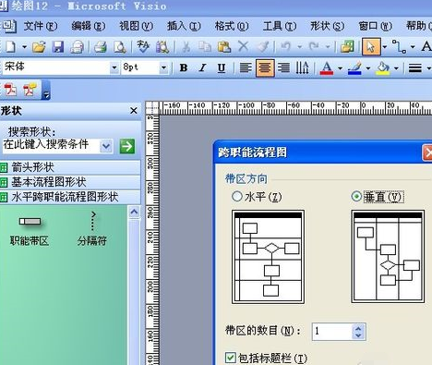Decrease the band count with down arrow
This screenshot has height=365, width=432.
358,335
